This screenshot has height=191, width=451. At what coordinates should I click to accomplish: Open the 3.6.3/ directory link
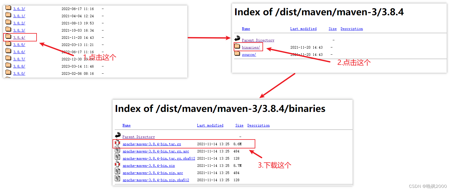[x=19, y=9]
